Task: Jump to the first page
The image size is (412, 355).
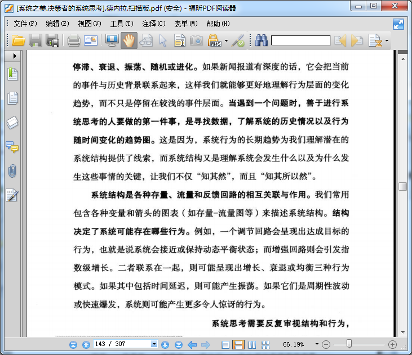Action: pos(73,344)
